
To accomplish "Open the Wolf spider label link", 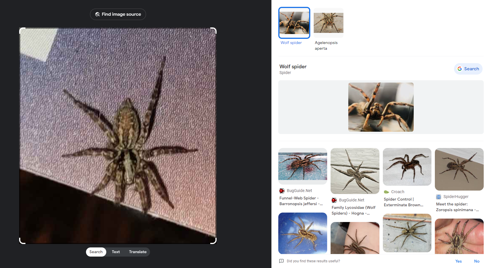I will click(x=291, y=43).
